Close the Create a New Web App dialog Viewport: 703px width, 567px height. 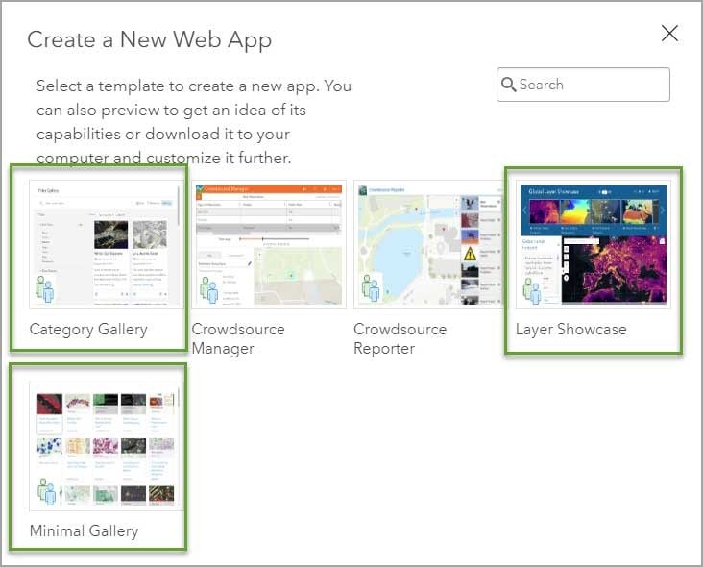pos(669,34)
